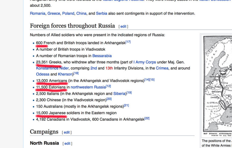Open the northwestern Russia link

[x=88, y=87]
